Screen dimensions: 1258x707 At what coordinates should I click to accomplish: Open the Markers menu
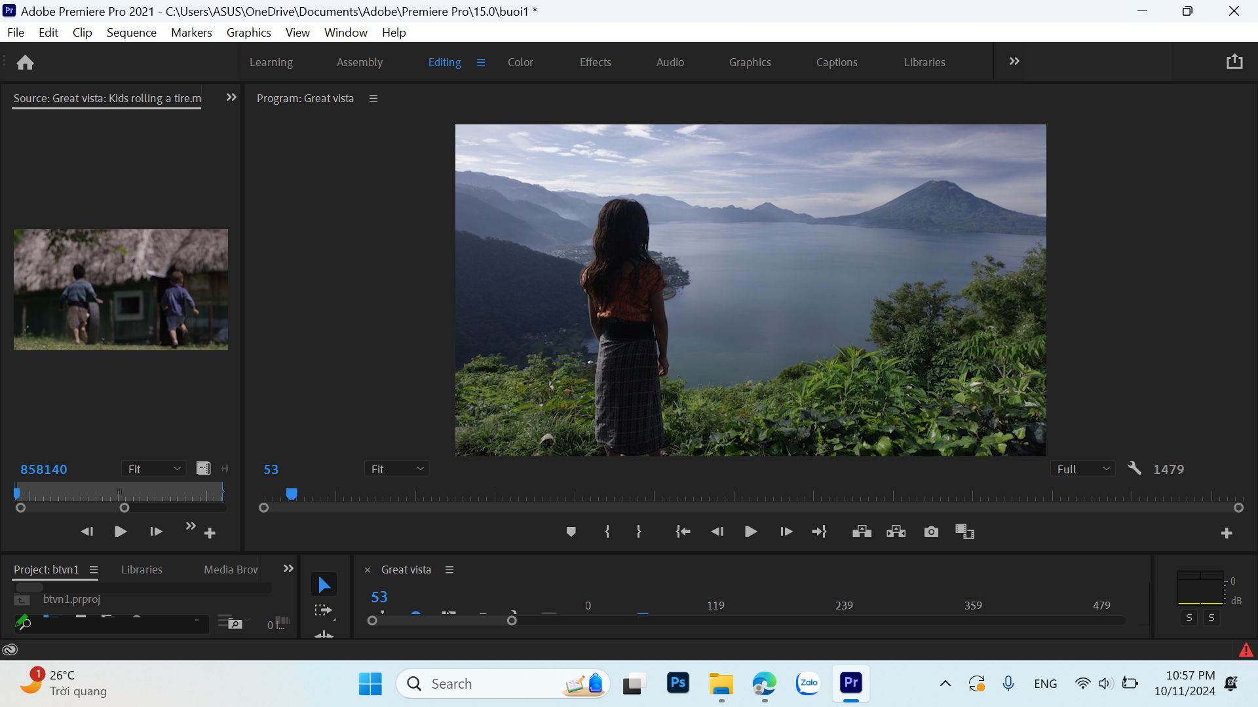(x=191, y=32)
